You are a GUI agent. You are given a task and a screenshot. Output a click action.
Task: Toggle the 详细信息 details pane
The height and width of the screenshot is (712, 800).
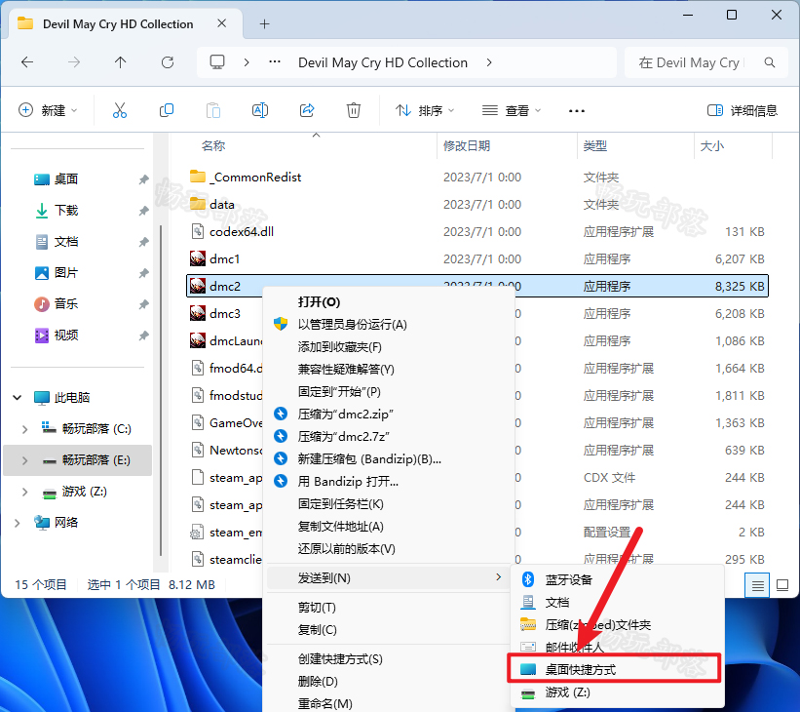pos(743,110)
